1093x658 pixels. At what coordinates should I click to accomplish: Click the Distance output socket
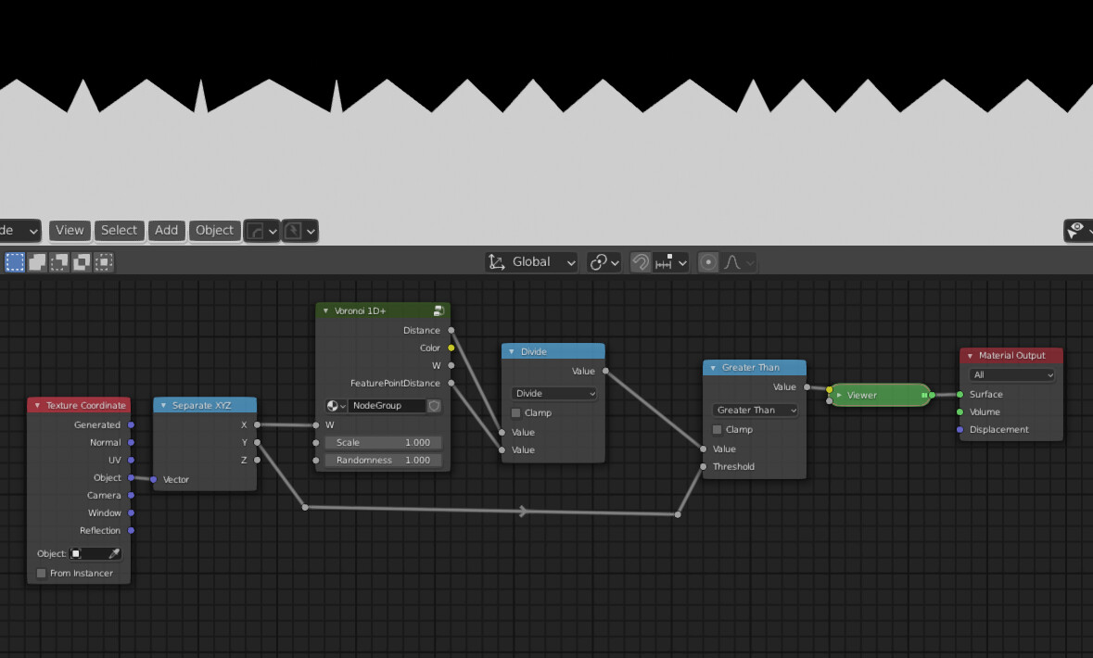pyautogui.click(x=451, y=331)
